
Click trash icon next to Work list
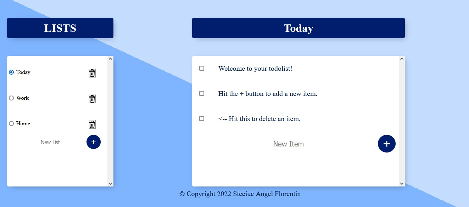pyautogui.click(x=92, y=99)
